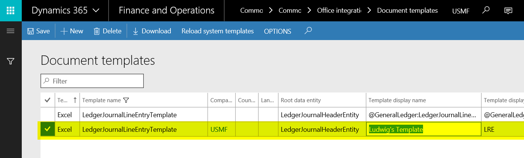Click the Template name column filter icon
Screen dimensions: 524x158
point(126,100)
